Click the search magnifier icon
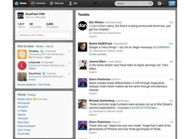The width and height of the screenshot is (190, 139). (150, 3)
